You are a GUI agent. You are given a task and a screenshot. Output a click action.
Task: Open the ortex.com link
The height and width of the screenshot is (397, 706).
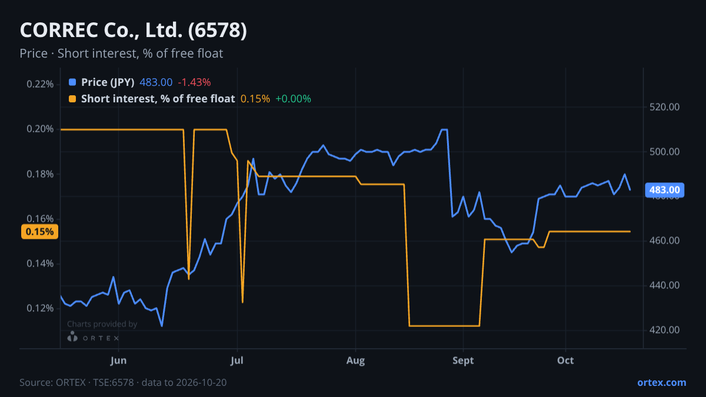coord(661,382)
